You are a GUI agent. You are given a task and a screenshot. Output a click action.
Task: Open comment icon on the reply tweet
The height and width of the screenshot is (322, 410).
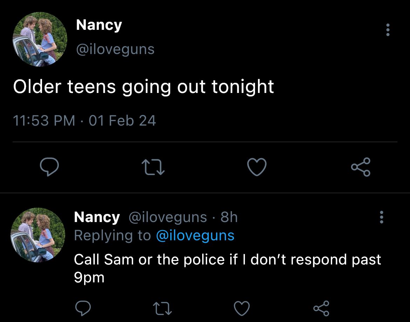(x=83, y=308)
